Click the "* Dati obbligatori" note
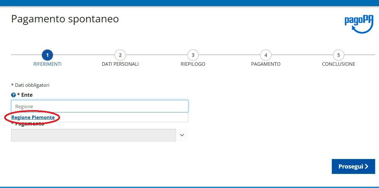Image resolution: width=379 pixels, height=188 pixels. pyautogui.click(x=30, y=85)
